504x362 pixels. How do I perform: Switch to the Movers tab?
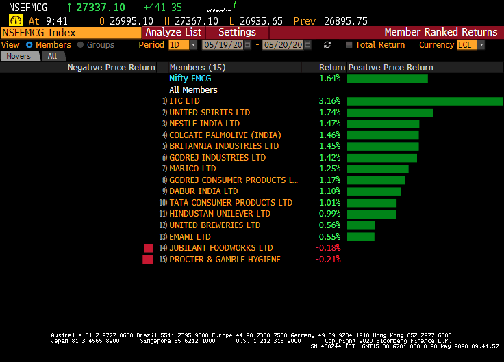(x=19, y=56)
